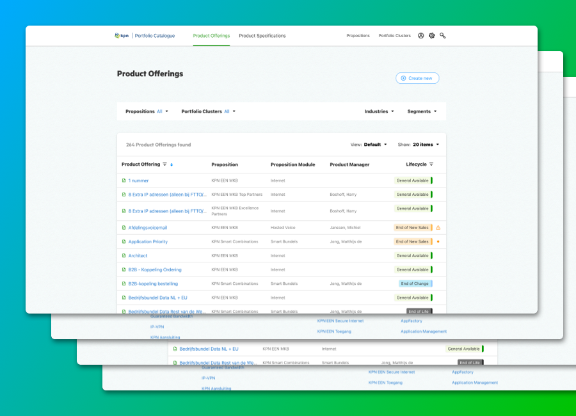This screenshot has height=416, width=576.
Task: Change the Show 20 items dropdown
Action: click(x=426, y=145)
